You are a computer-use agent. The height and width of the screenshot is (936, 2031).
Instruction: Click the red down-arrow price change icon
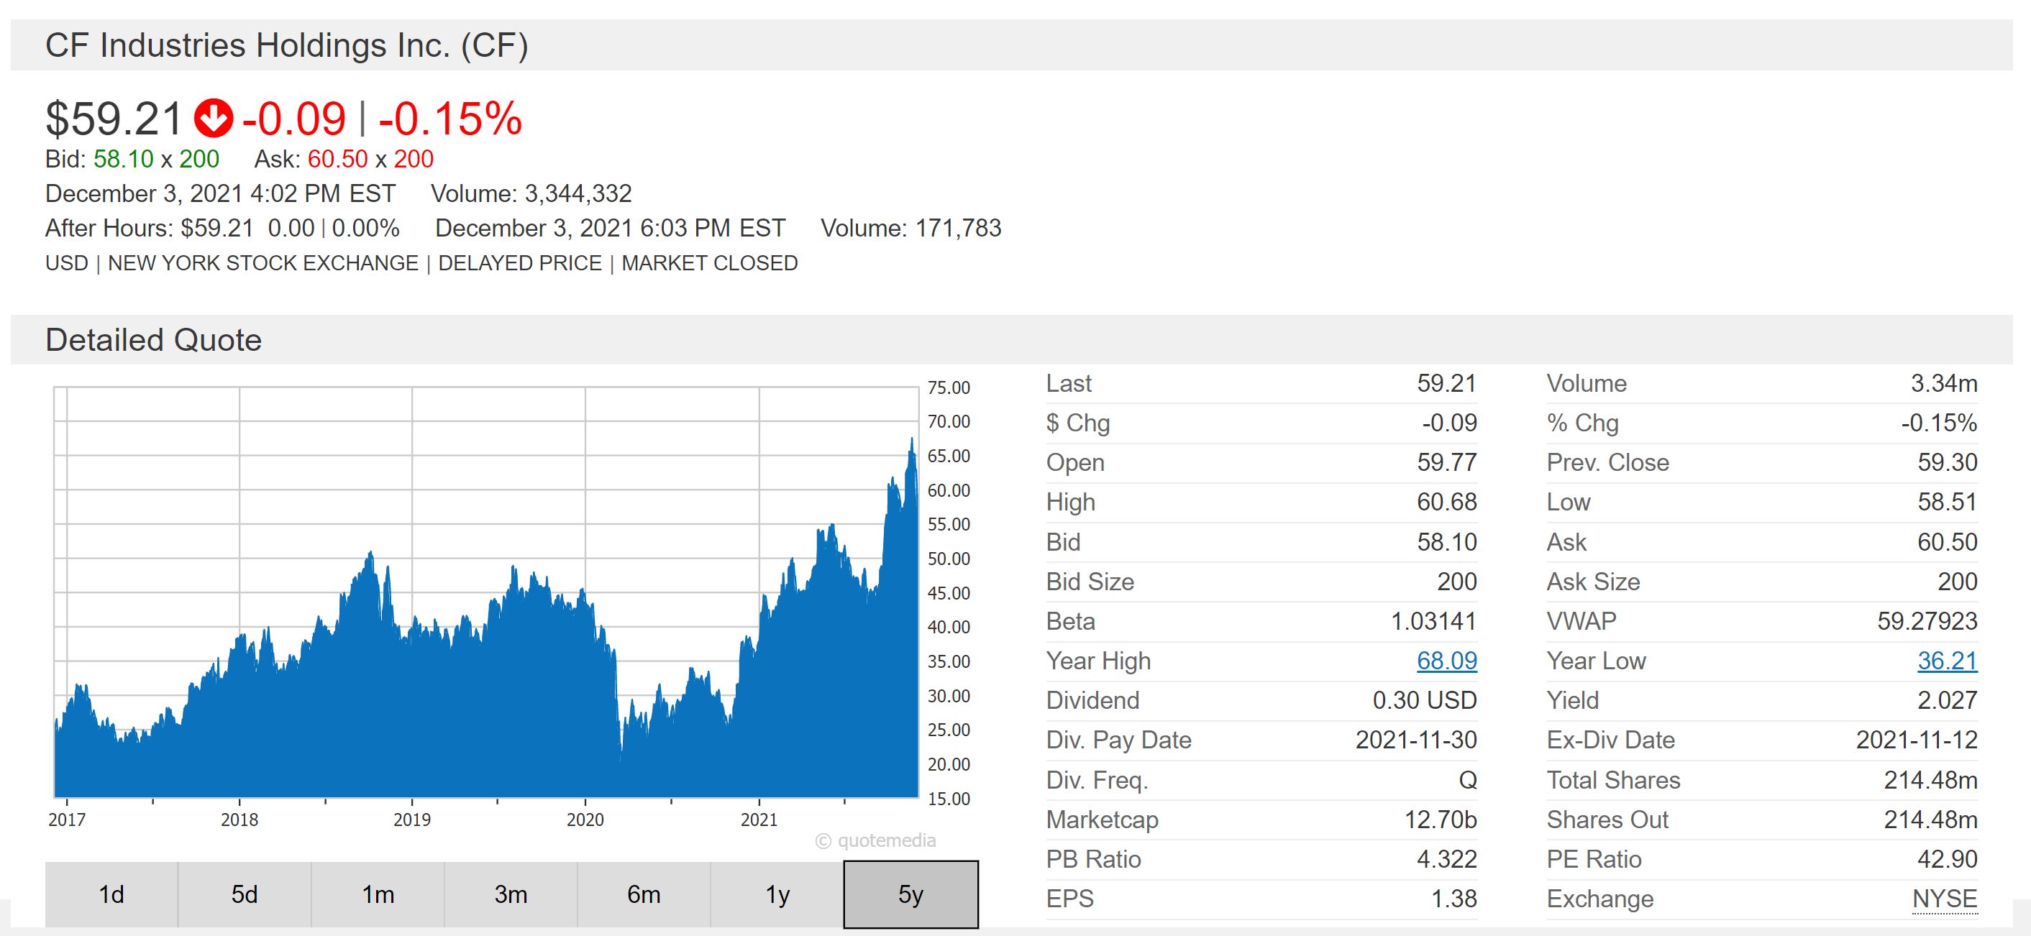(214, 119)
